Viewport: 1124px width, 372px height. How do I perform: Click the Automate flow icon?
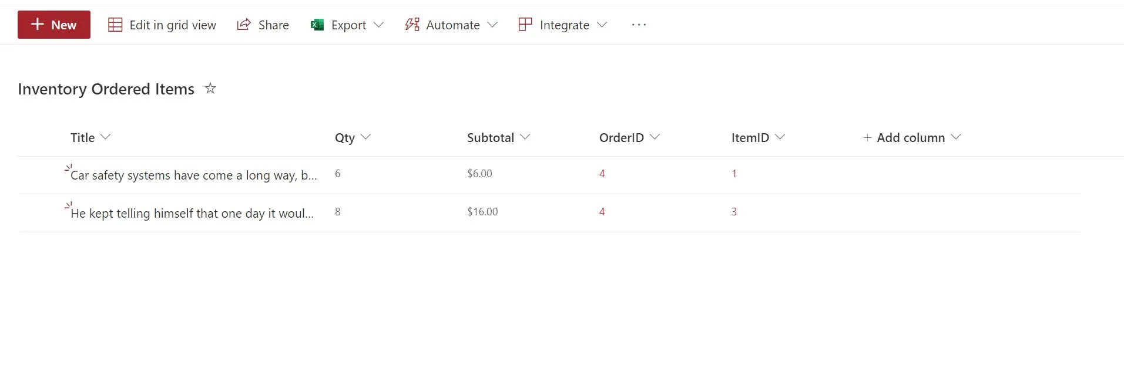click(412, 25)
